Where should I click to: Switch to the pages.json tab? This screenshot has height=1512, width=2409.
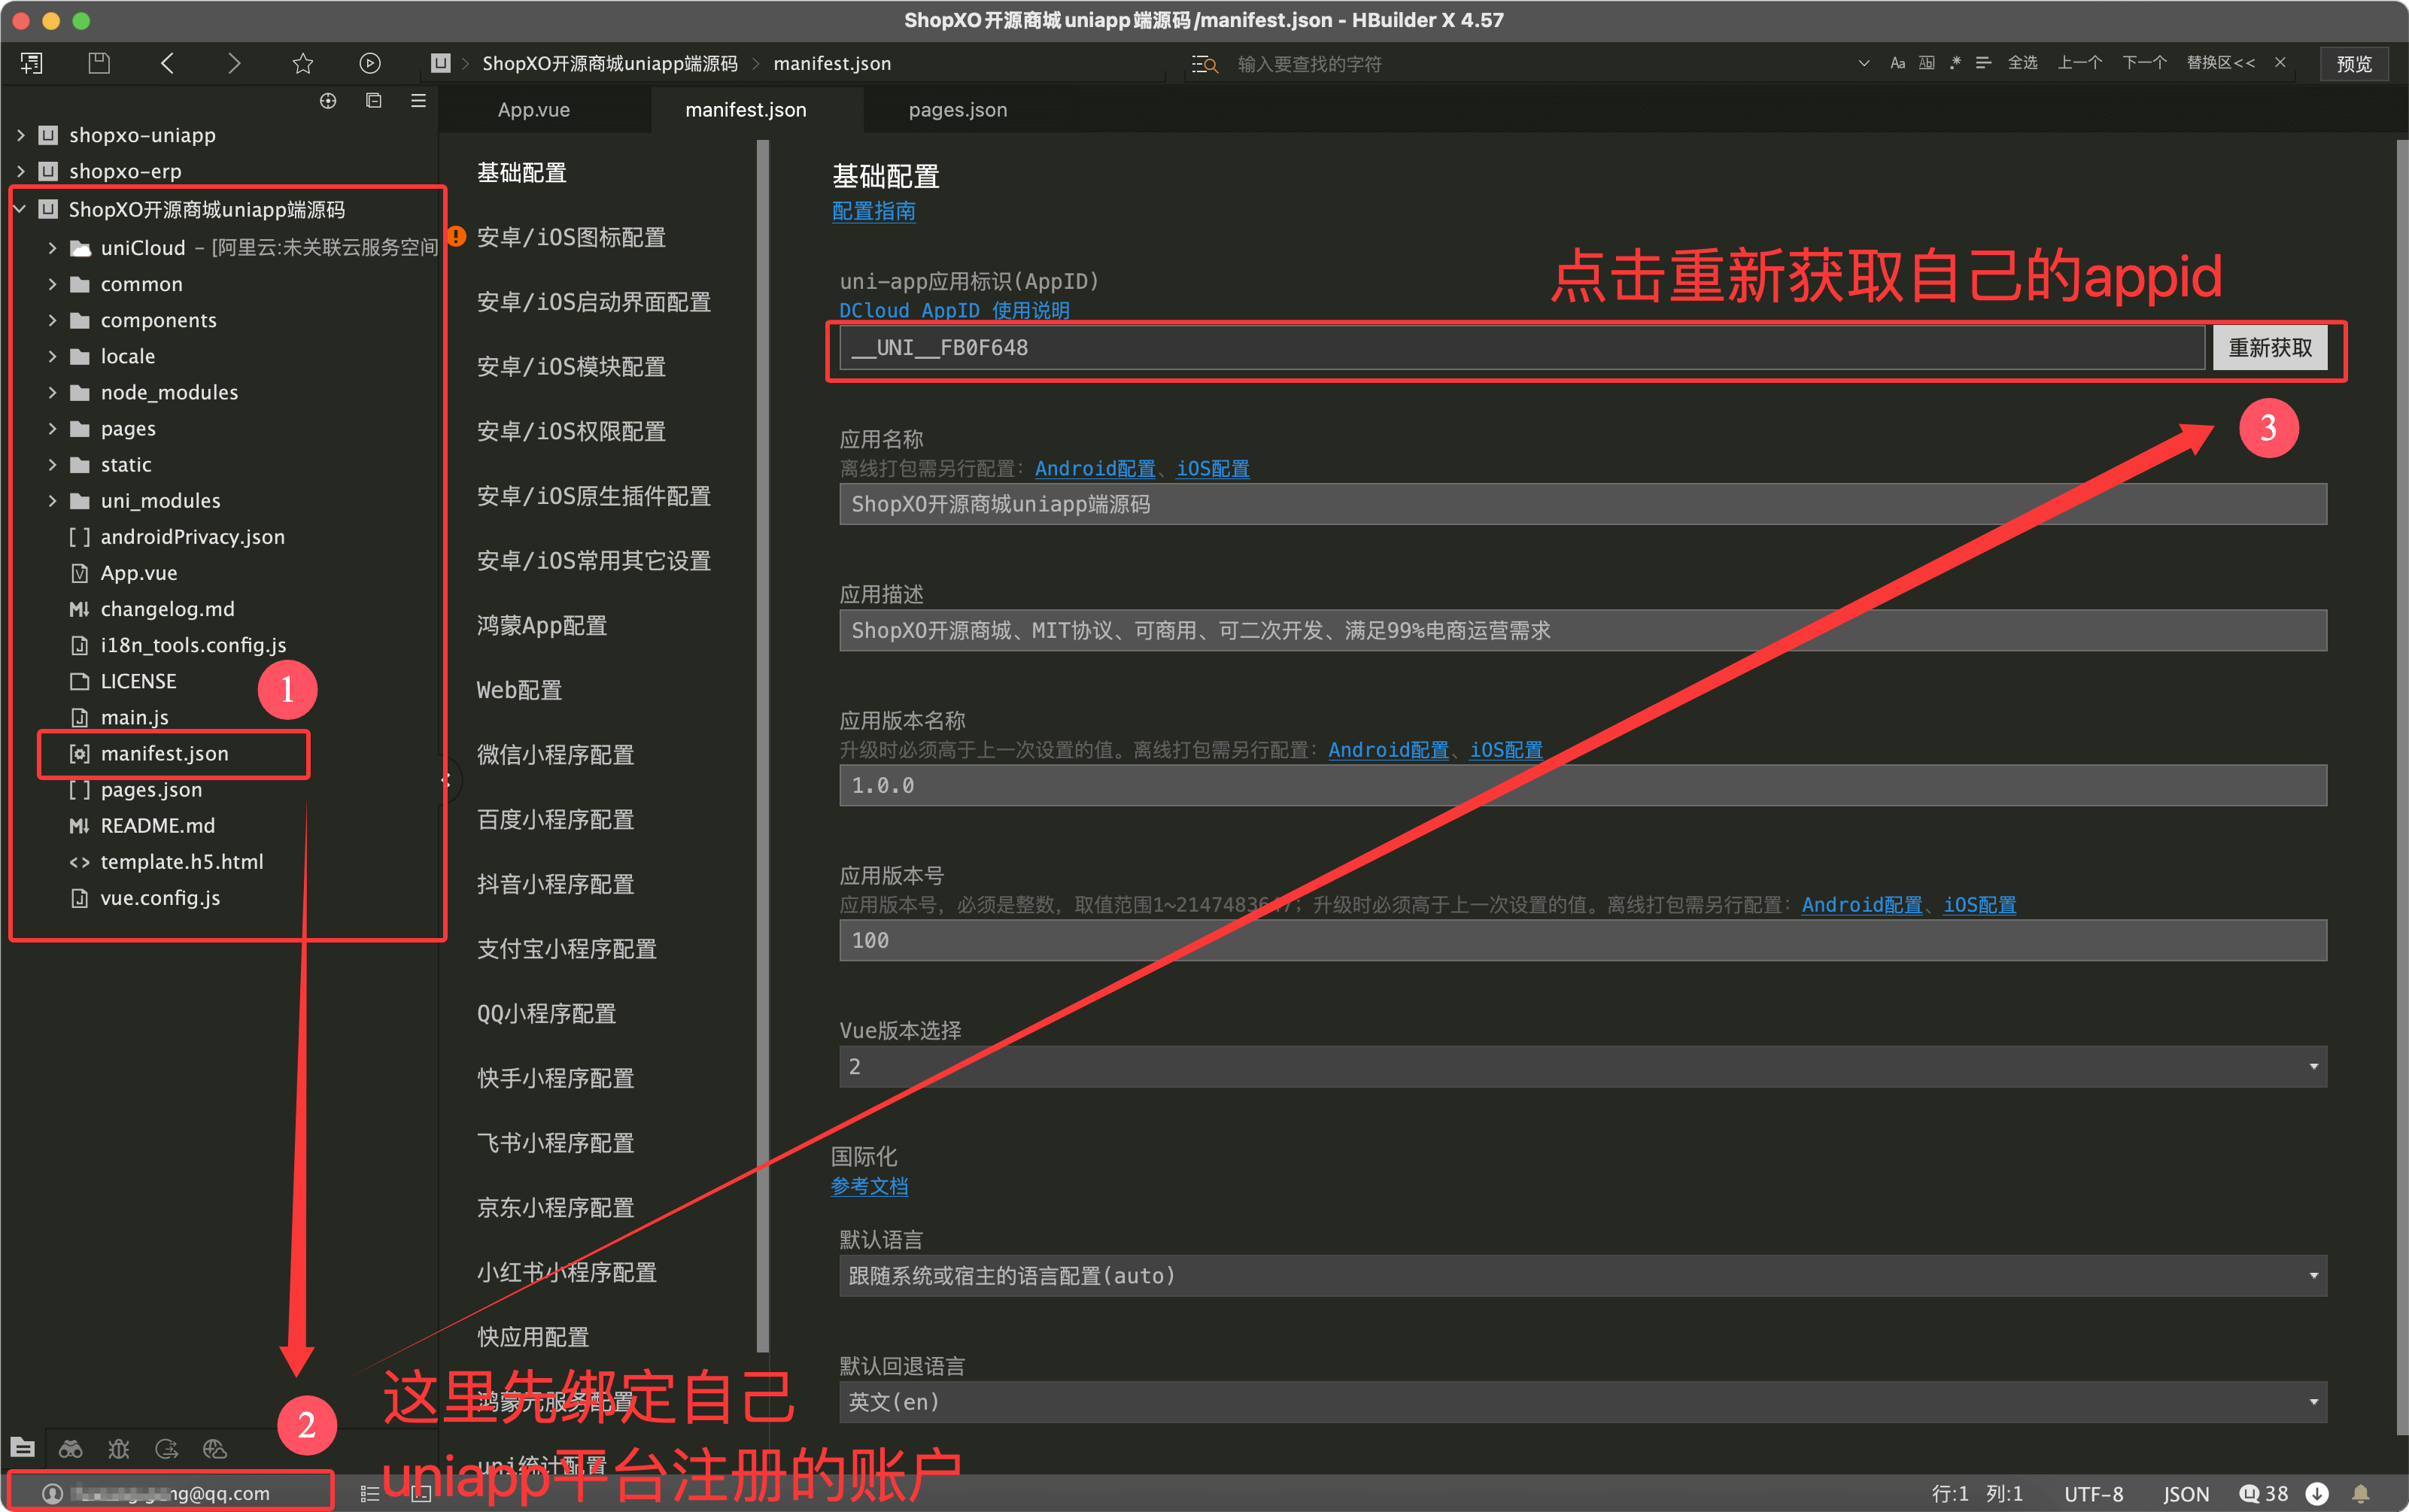[x=958, y=110]
